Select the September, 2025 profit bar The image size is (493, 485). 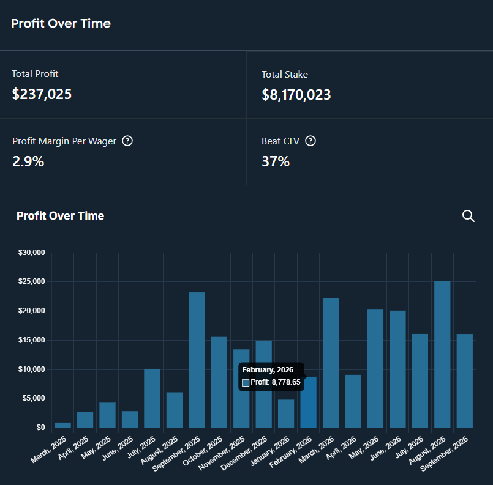(197, 360)
